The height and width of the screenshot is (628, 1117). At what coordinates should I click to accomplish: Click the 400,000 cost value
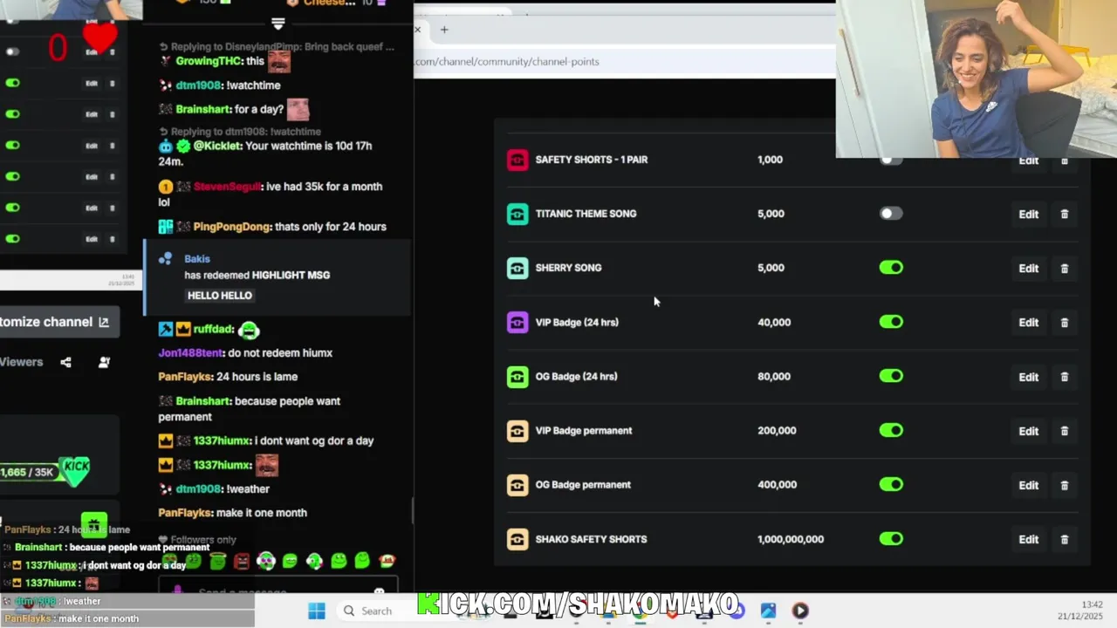click(778, 485)
